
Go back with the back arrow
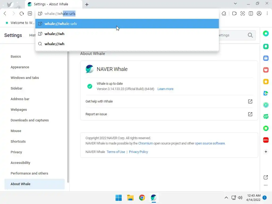point(5,14)
